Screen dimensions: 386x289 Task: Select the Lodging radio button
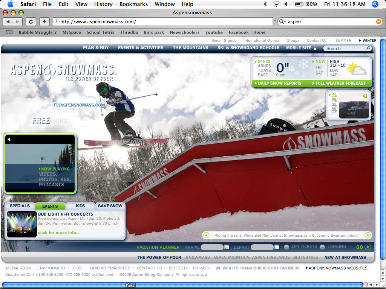322,247
